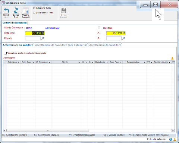Click the Administrator name text
Screen dimensions: 179x143
click(x=52, y=28)
